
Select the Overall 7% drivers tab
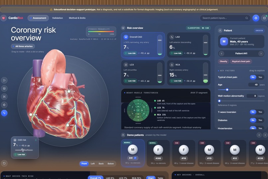click(x=95, y=178)
